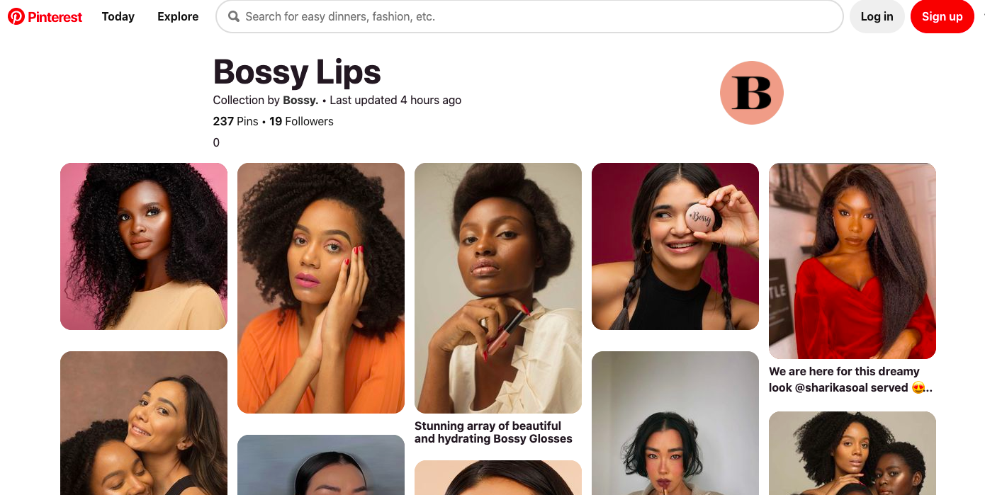Open pin with Bossy compact over eye
This screenshot has height=495, width=985.
(675, 246)
